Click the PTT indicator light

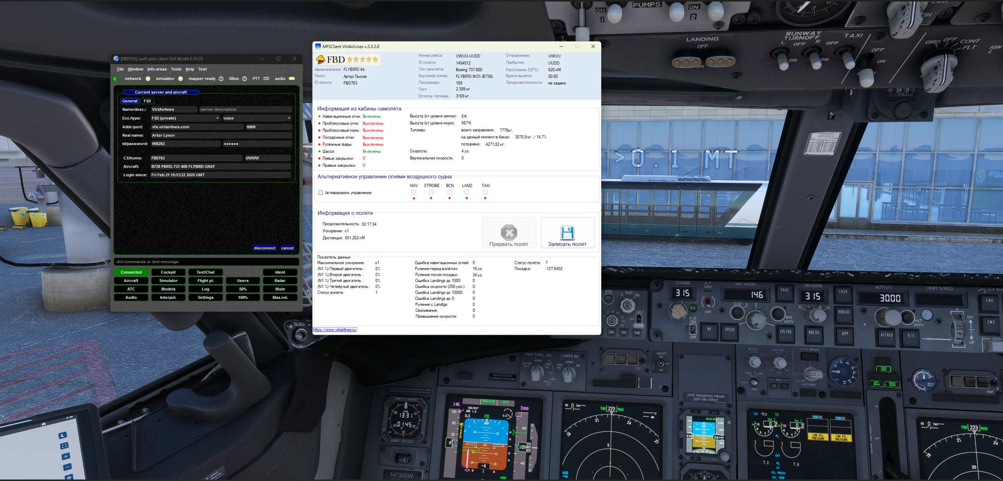click(266, 78)
